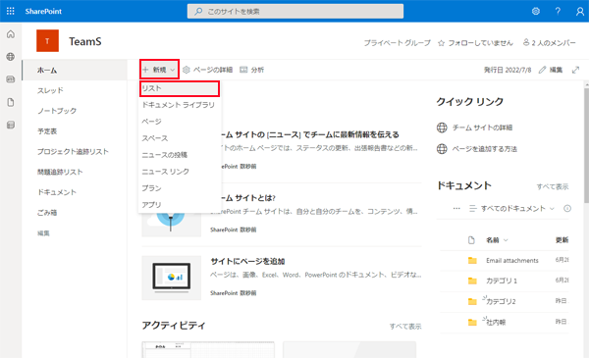Open the サイトにページを追加 news thumbnail
Screen dimensions: 589x358
pyautogui.click(x=171, y=279)
